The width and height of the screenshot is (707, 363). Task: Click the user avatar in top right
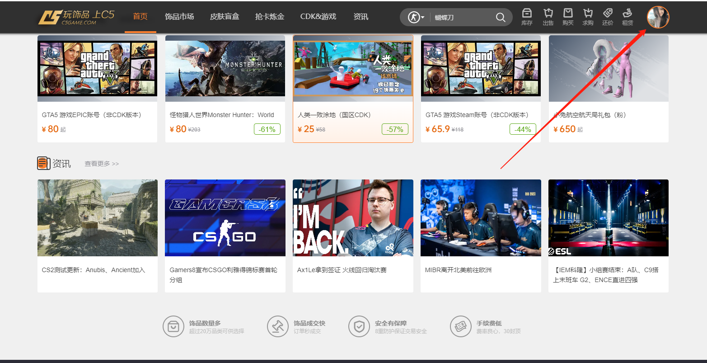point(658,17)
